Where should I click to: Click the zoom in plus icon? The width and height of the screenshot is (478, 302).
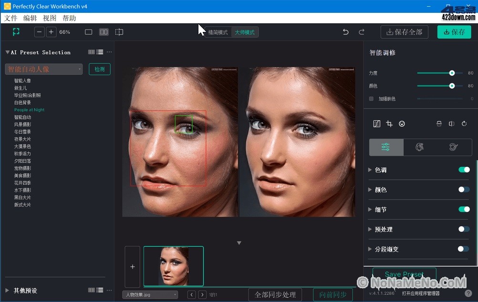pyautogui.click(x=51, y=32)
